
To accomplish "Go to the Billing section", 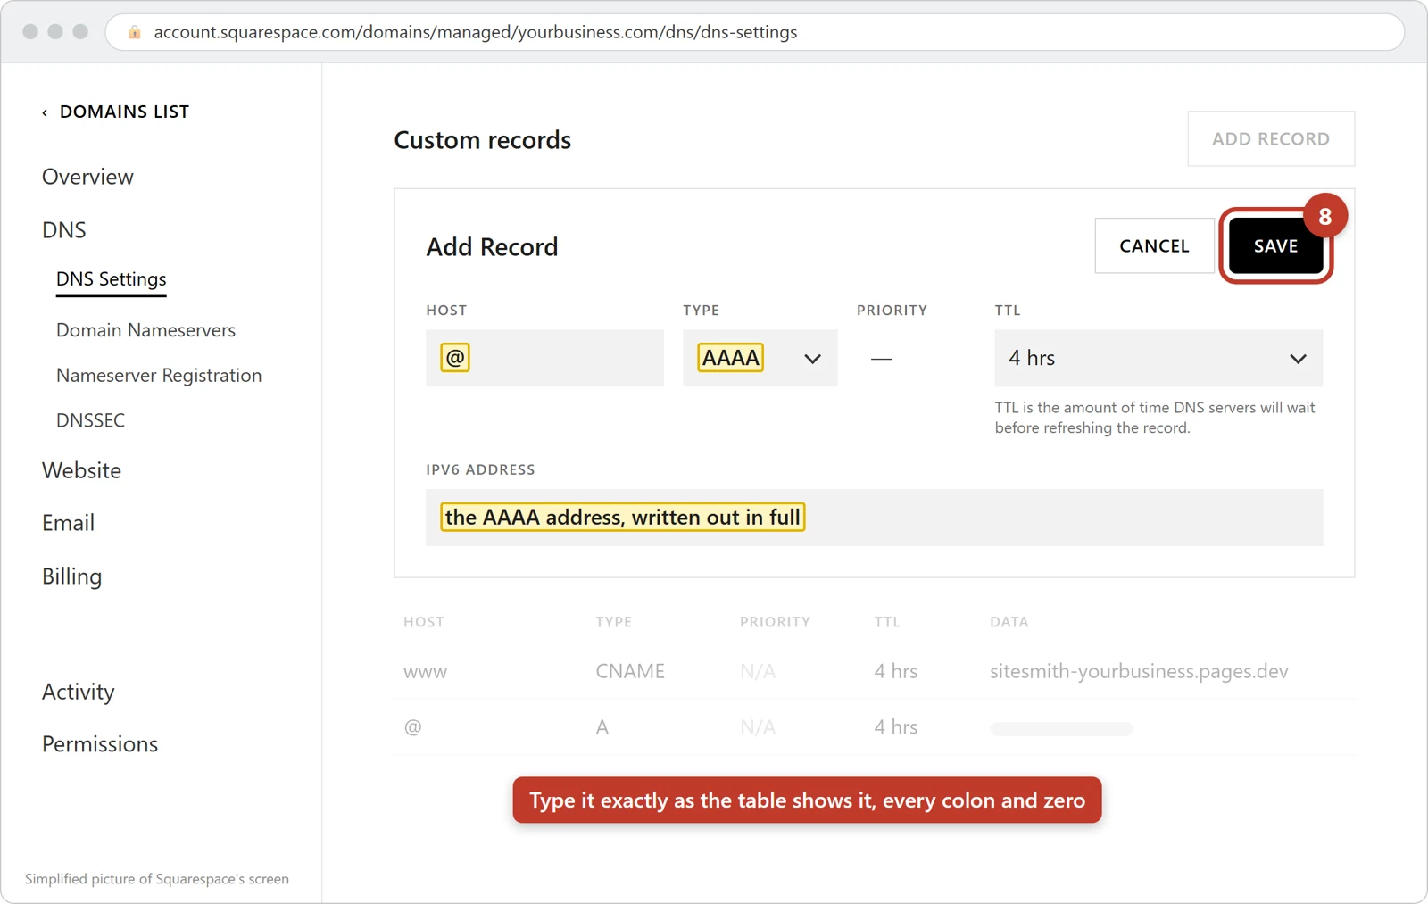I will click(x=71, y=576).
